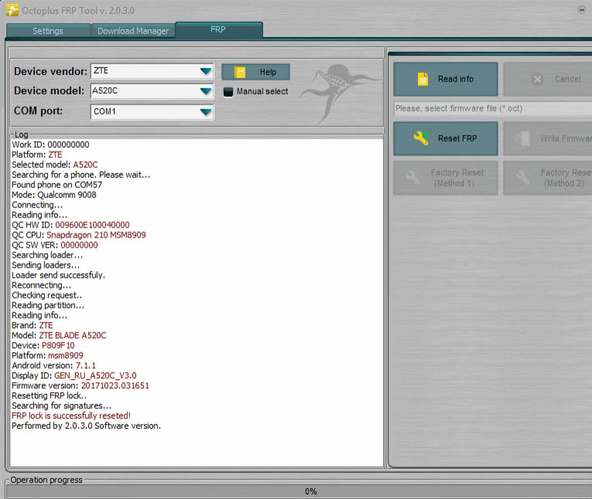Click the 'Work ID: 000000000' log line
Screen dimensions: 592x499
[x=50, y=145]
